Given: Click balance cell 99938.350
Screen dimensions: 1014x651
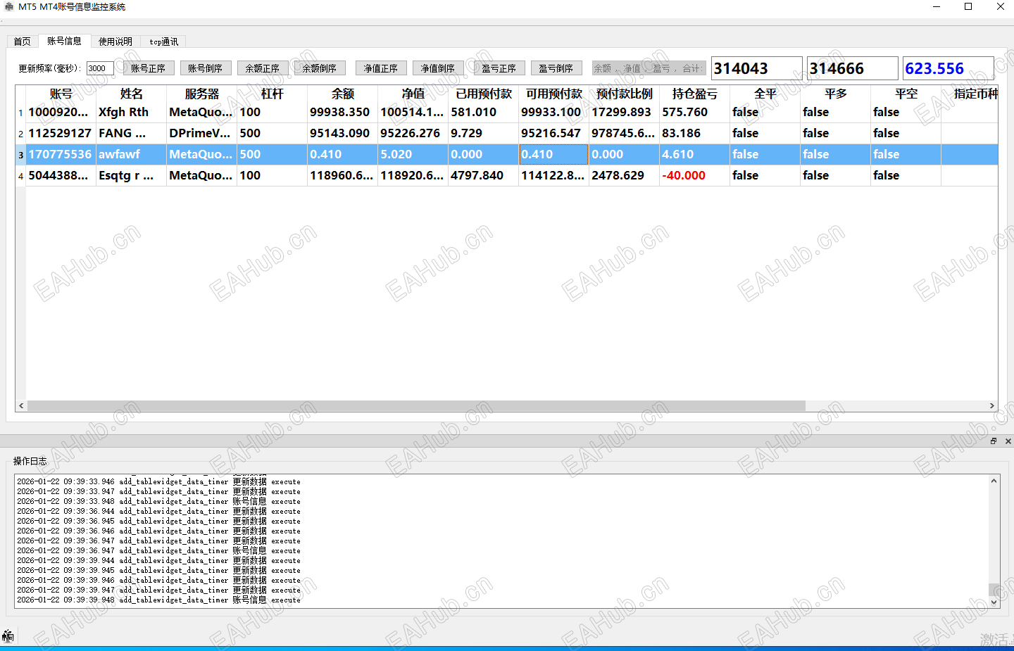Looking at the screenshot, I should [343, 113].
